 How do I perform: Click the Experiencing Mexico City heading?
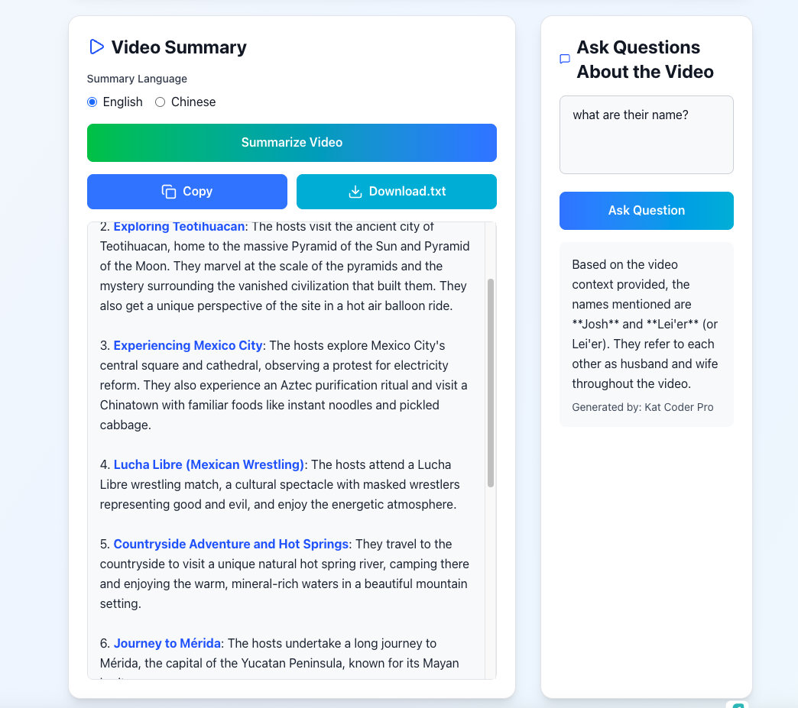point(188,345)
